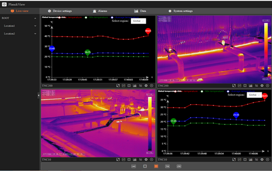
Task: Click the split-view icon on TNC10 chart panel
Action: (245, 159)
